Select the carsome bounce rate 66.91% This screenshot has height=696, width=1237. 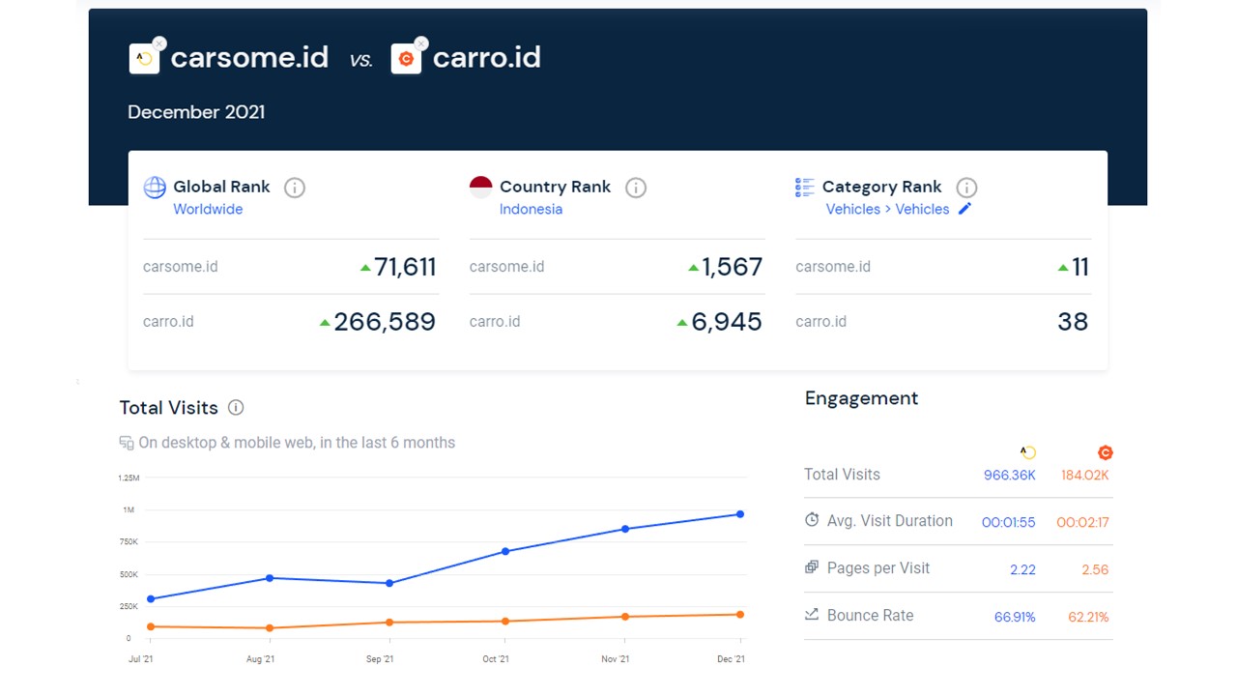[1015, 617]
